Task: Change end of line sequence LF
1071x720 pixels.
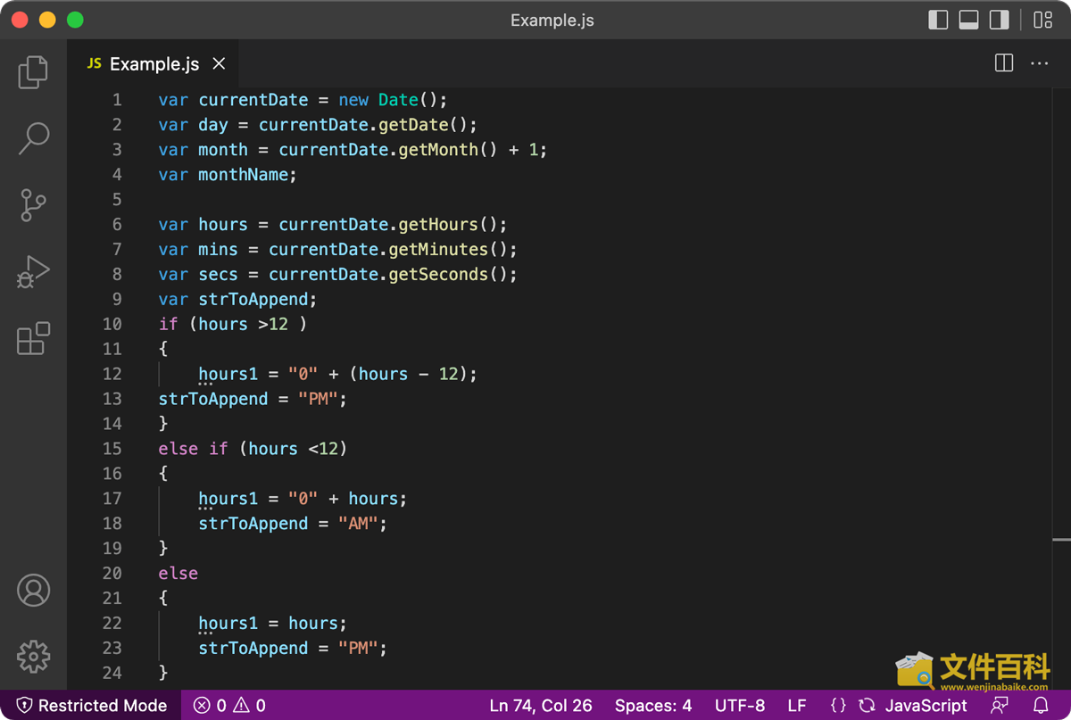Action: pos(797,705)
